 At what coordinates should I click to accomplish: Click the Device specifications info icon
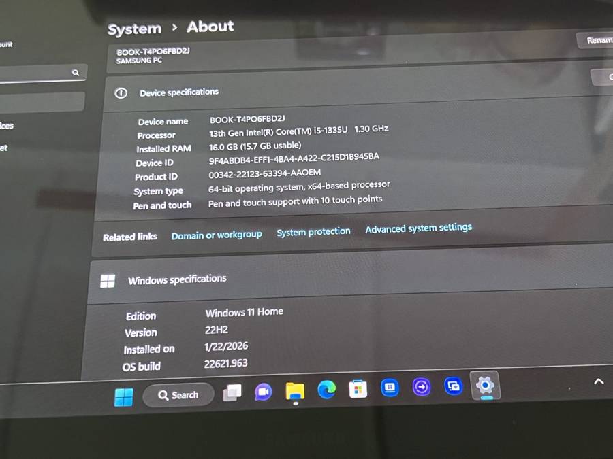pos(121,93)
